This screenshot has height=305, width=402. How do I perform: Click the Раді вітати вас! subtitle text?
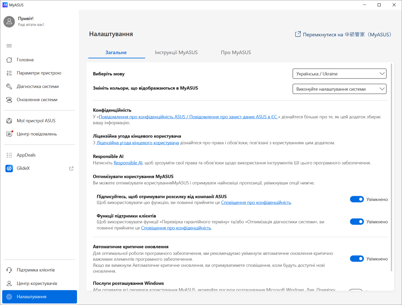pos(31,25)
